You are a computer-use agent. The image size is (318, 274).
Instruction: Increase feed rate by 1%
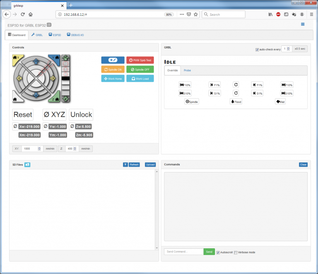coord(257,85)
